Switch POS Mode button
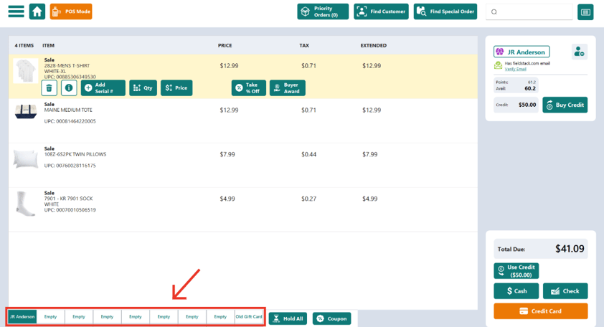This screenshot has height=327, width=604. pos(71,11)
